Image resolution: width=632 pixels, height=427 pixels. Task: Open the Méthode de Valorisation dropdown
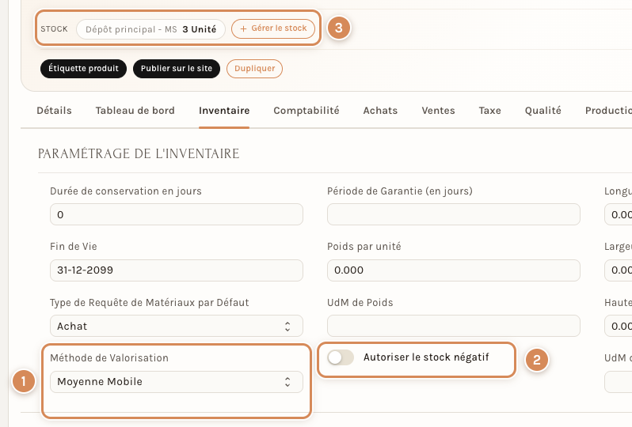[x=177, y=382]
